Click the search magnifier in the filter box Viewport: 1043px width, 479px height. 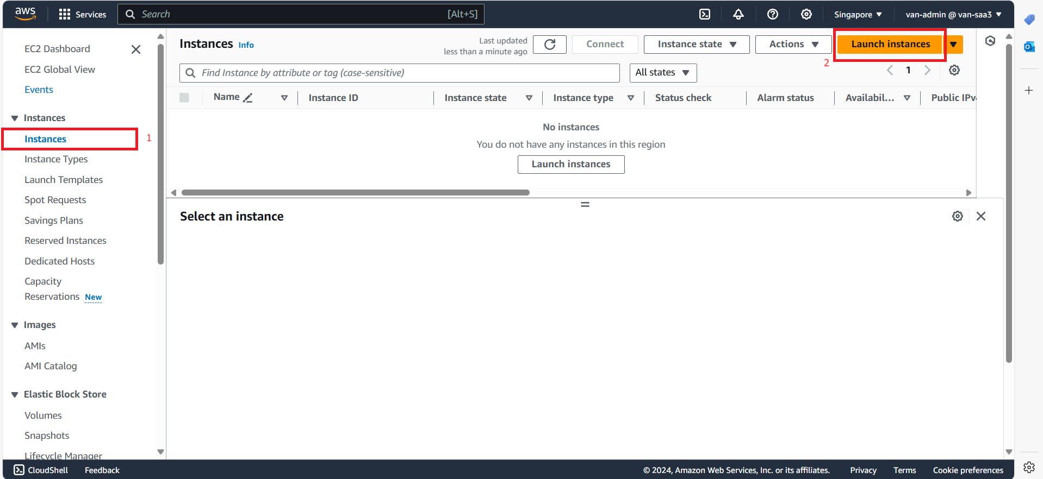click(190, 73)
